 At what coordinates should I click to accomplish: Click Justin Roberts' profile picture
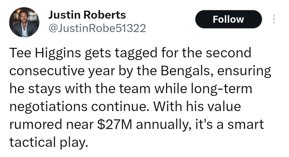[x=24, y=22]
